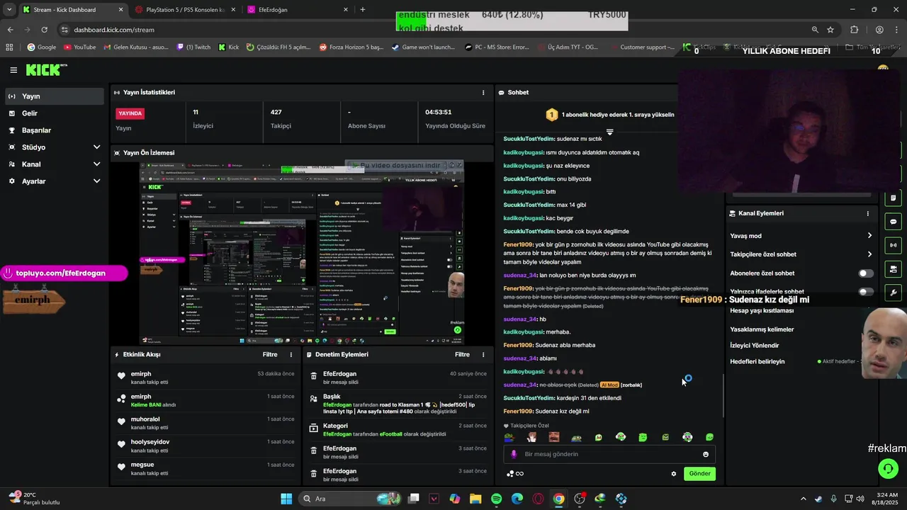This screenshot has height=510, width=907.
Task: Toggle Abonelere özel sohbet switch
Action: [x=866, y=273]
